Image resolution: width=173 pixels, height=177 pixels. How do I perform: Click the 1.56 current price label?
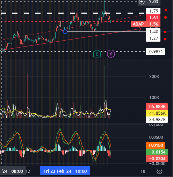(x=153, y=24)
